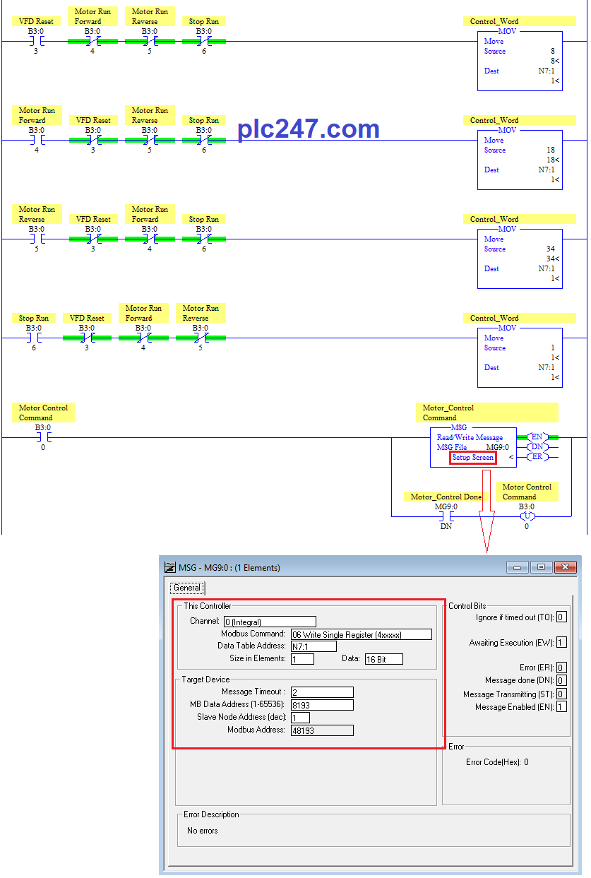Open the MSG Setup Screen link
591x878 pixels.
click(473, 458)
